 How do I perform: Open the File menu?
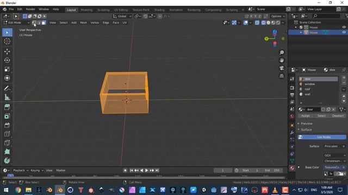click(x=11, y=9)
